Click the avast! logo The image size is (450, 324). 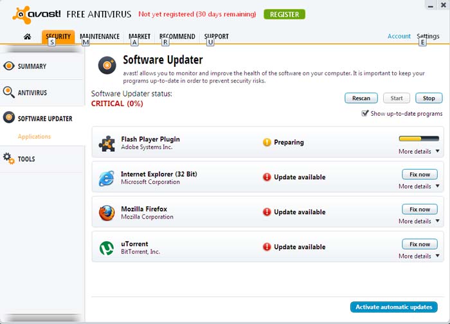37,14
